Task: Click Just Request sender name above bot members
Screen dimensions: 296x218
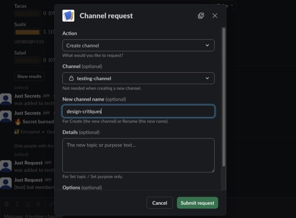Action: [29, 180]
